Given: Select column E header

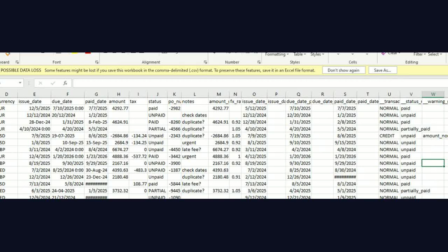Looking at the screenshot, I should coord(34,94).
